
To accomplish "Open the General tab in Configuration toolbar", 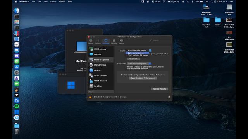I will pyautogui.click(x=90, y=42).
